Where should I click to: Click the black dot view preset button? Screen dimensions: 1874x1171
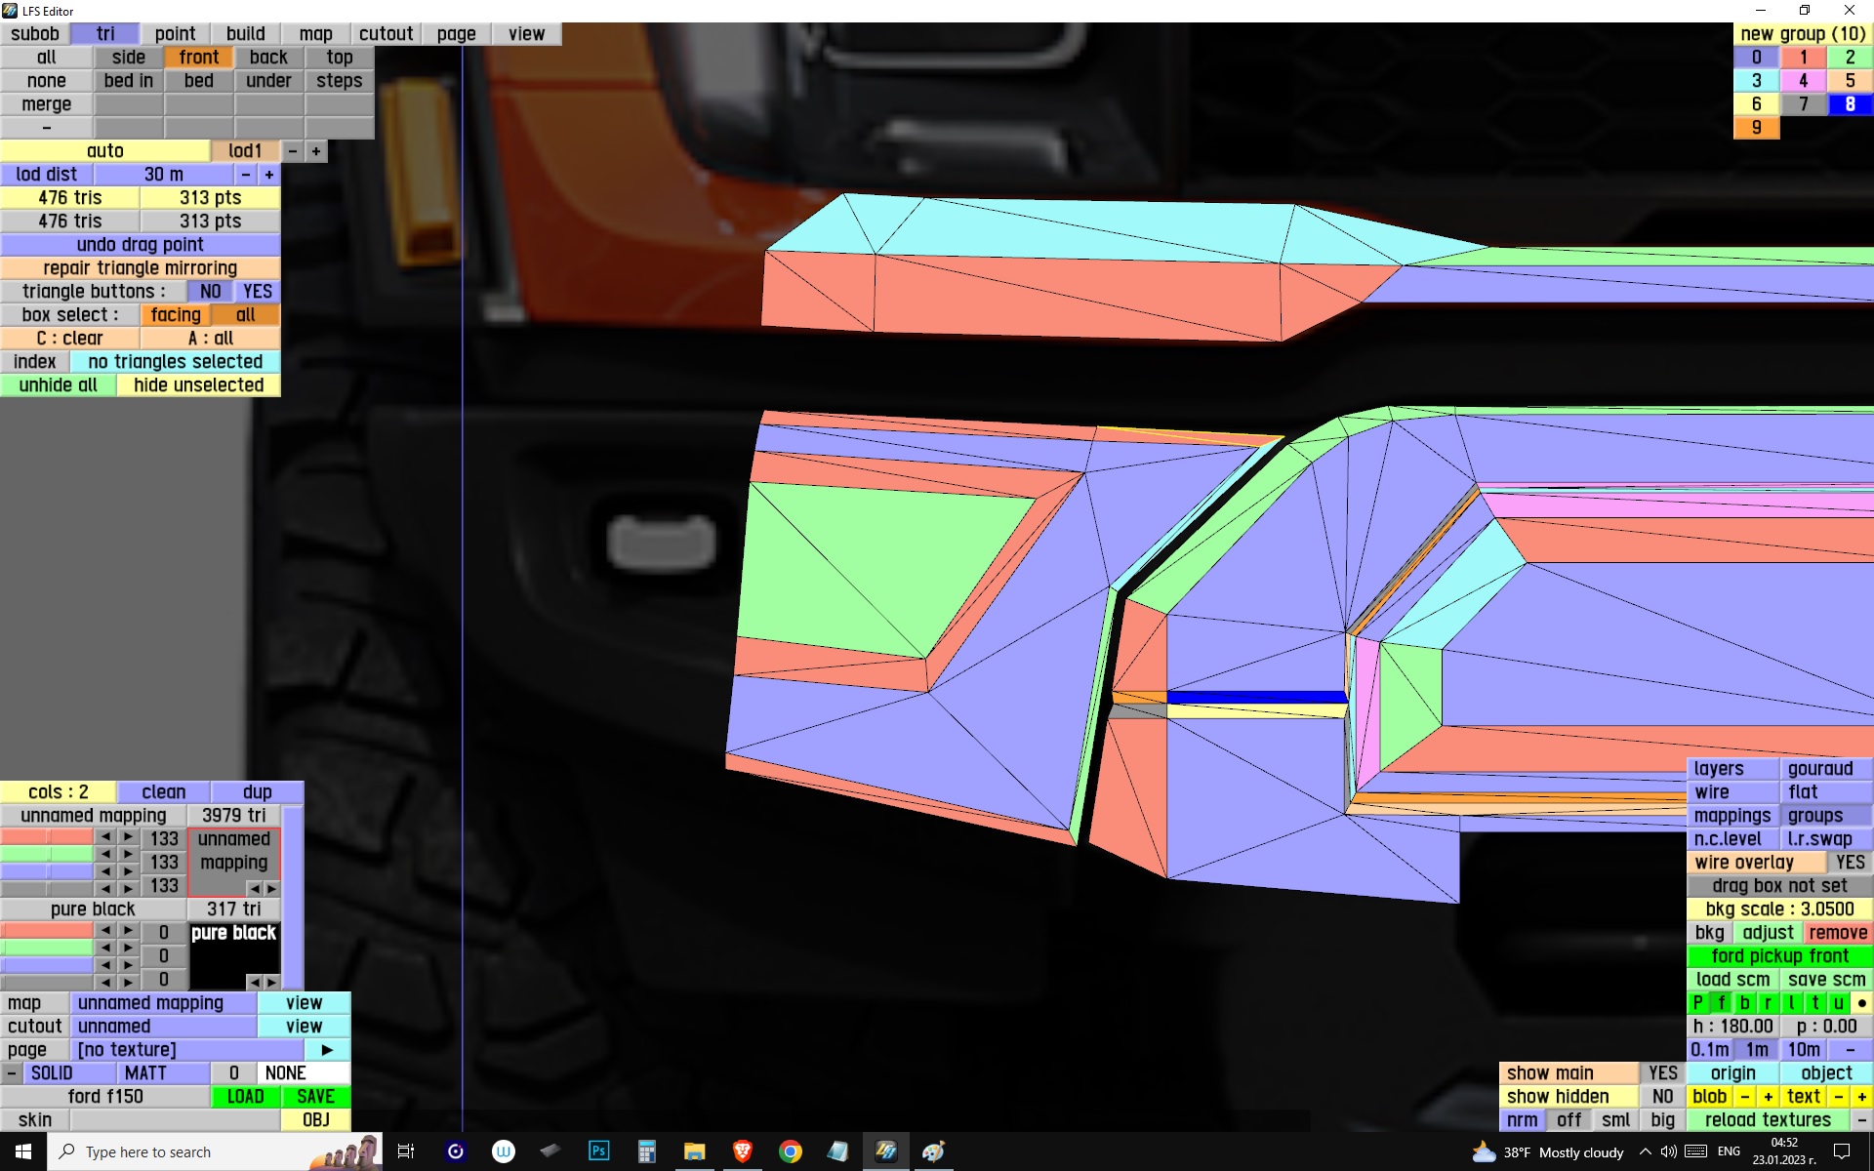coord(1861,1003)
